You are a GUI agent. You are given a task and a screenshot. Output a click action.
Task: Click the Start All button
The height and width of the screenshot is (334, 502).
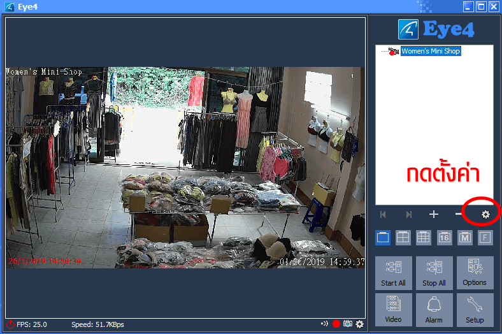pyautogui.click(x=394, y=273)
